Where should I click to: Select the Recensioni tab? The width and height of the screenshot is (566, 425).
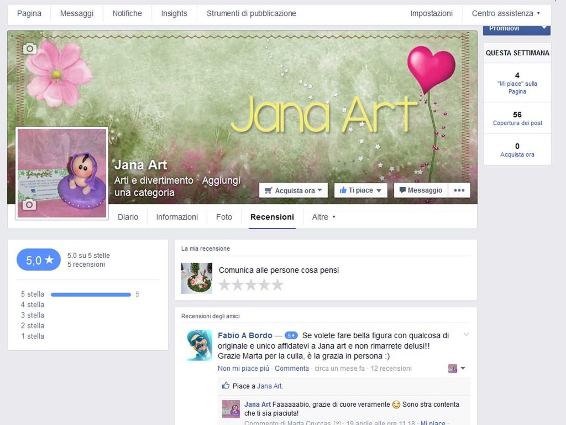pyautogui.click(x=272, y=217)
